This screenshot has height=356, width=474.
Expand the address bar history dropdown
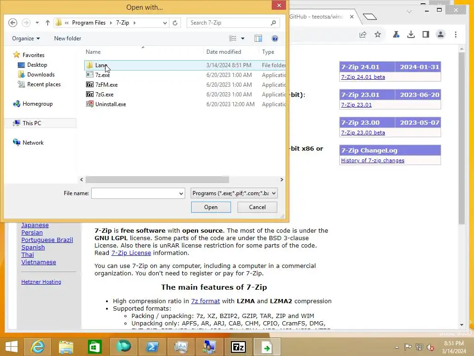click(x=165, y=23)
